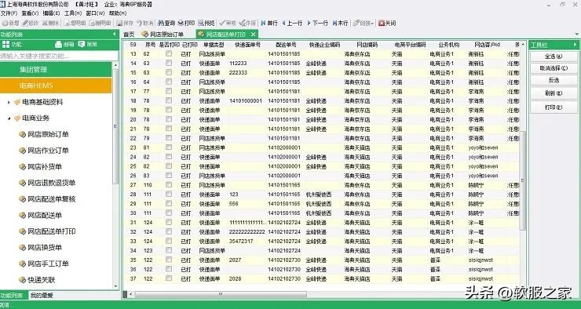The width and height of the screenshot is (581, 309).
Task: Click the sidebar tree scroll-down arrow
Action: point(115,286)
